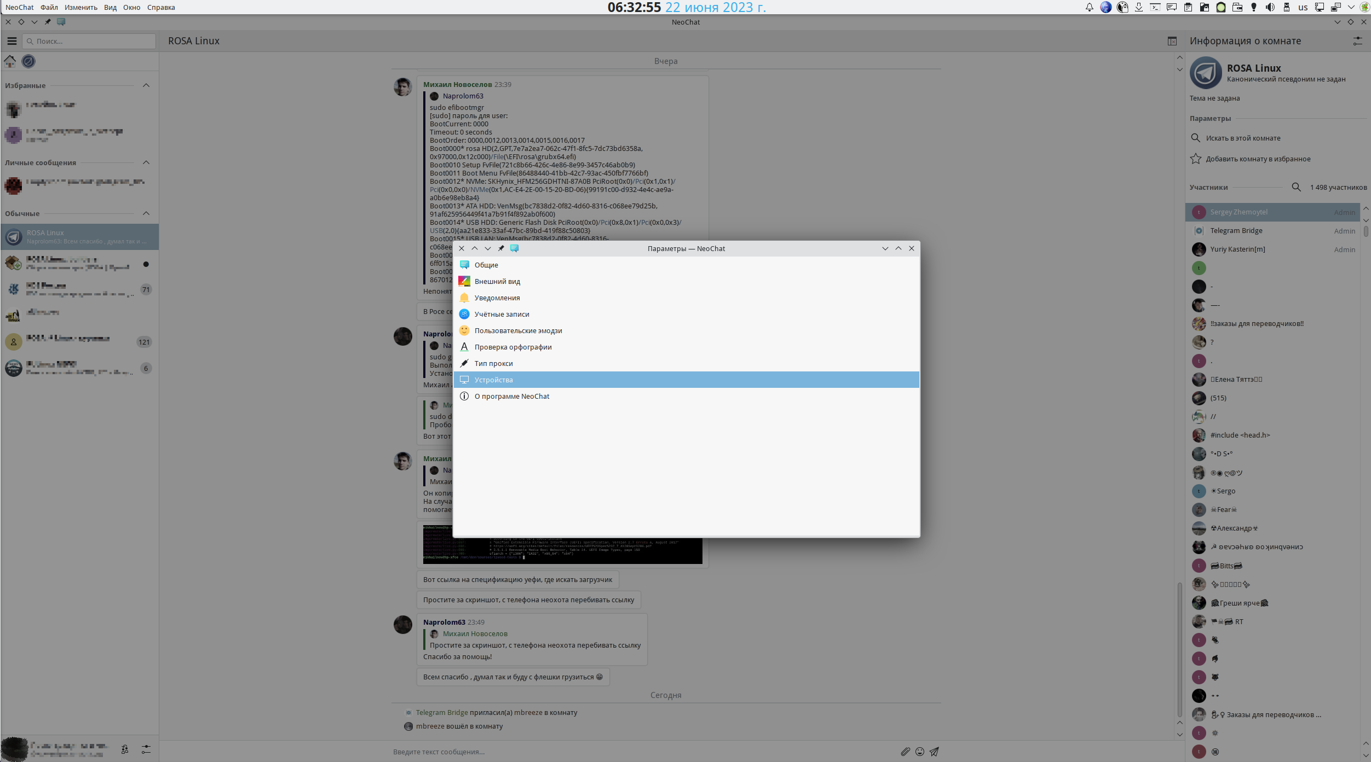The height and width of the screenshot is (762, 1371).
Task: Open the hamburger menu in sidebar
Action: [12, 41]
